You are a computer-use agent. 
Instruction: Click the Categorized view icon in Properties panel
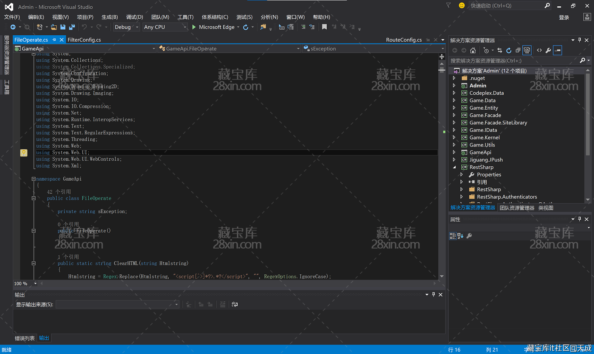tap(453, 236)
